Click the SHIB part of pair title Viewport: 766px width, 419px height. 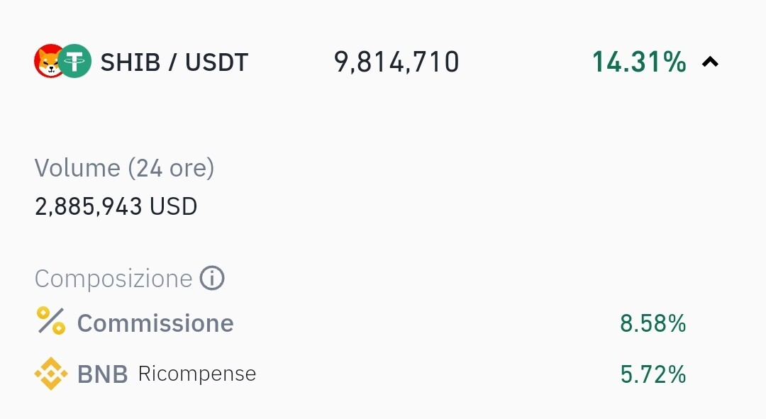click(x=131, y=62)
